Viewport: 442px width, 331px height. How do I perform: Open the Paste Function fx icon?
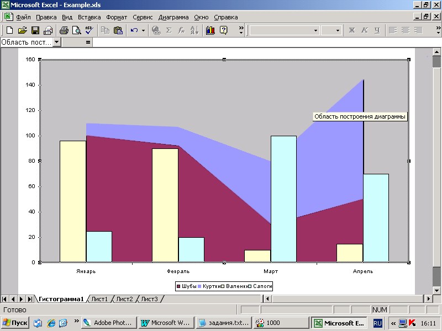[x=181, y=30]
